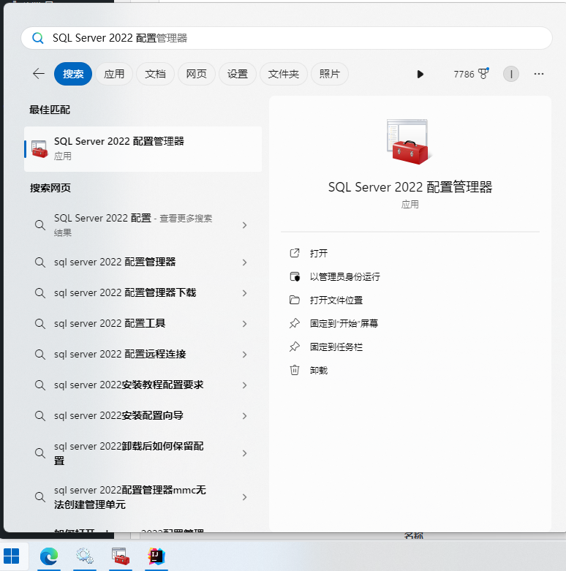Click the trash icon beside 卸载
Image resolution: width=566 pixels, height=571 pixels.
(x=294, y=371)
